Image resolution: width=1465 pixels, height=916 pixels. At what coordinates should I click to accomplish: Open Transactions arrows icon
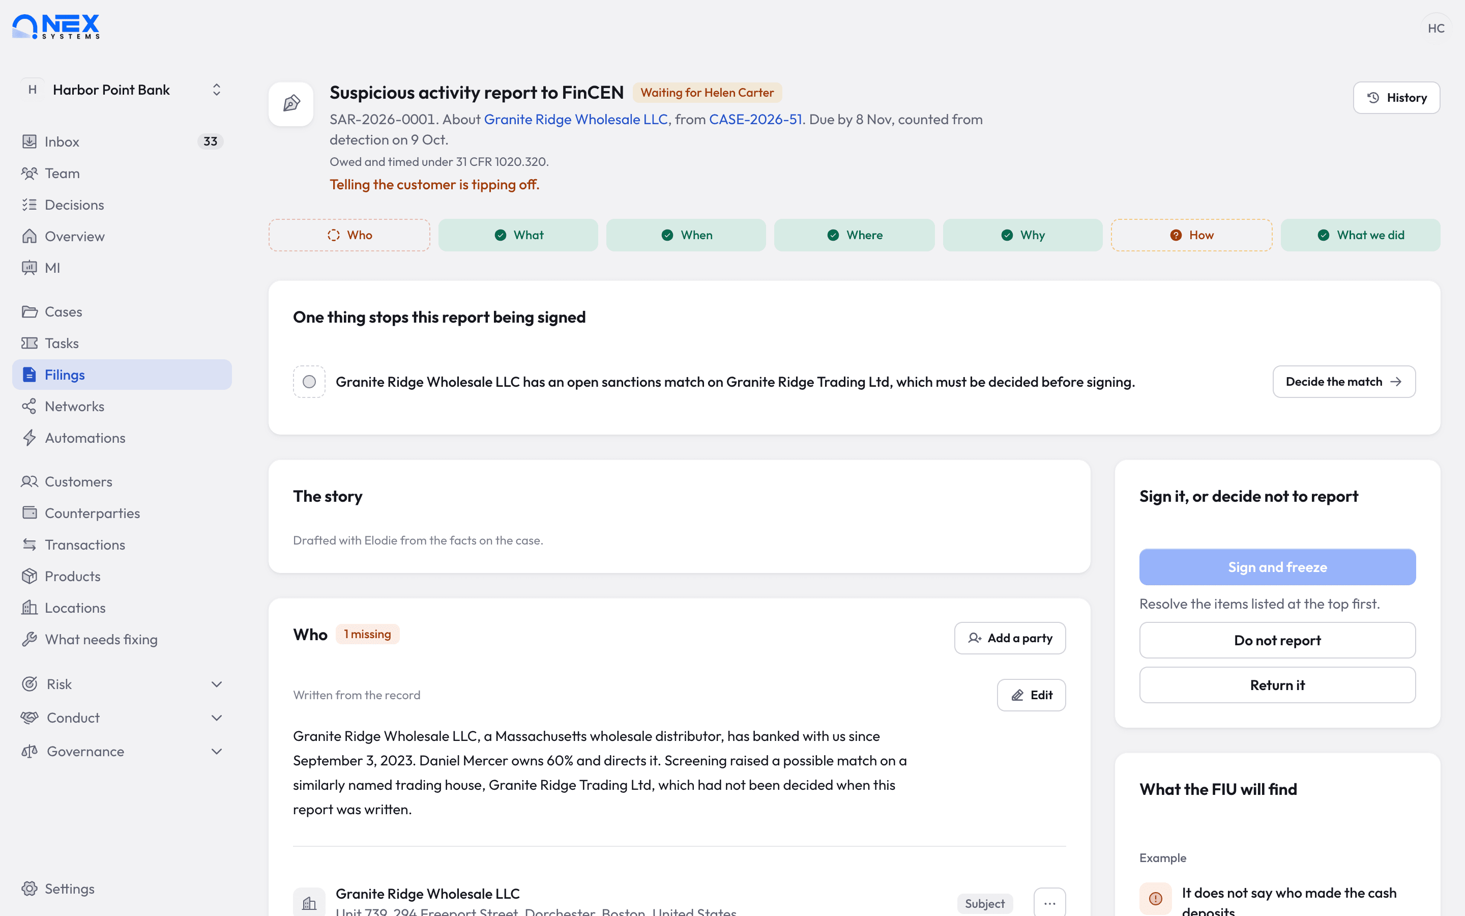29,545
